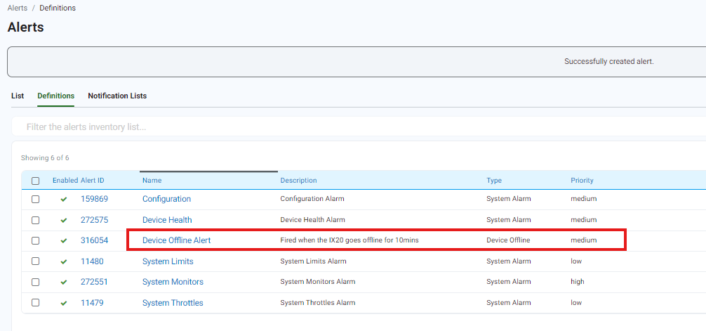This screenshot has width=706, height=331.
Task: Open the Notification Lists tab
Action: pos(117,96)
